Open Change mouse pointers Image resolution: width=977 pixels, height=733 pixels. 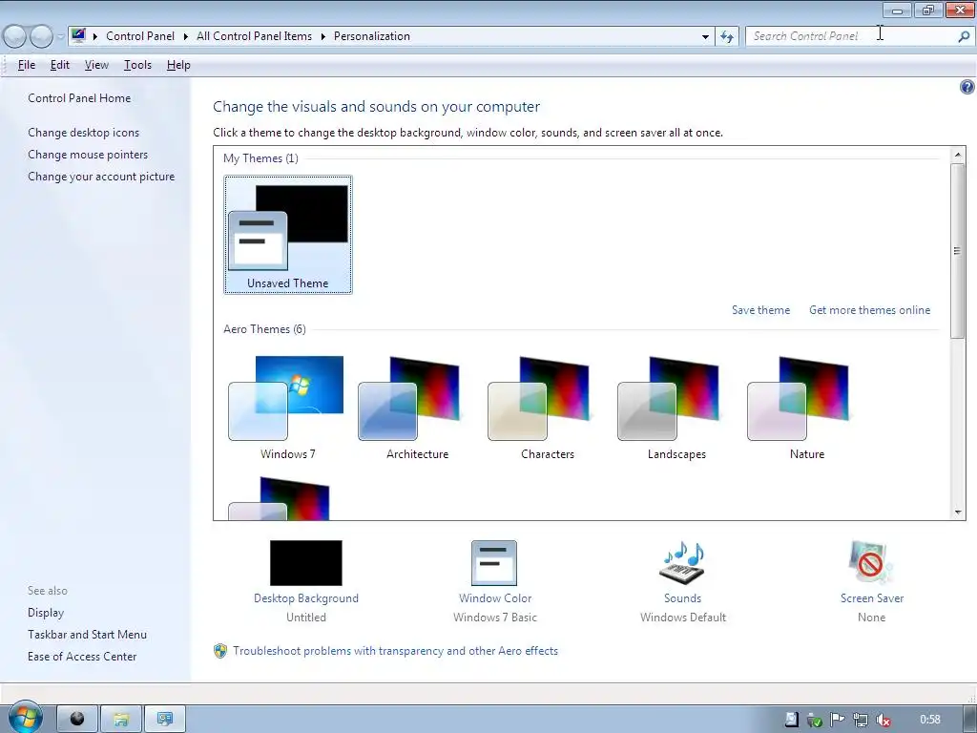(88, 155)
